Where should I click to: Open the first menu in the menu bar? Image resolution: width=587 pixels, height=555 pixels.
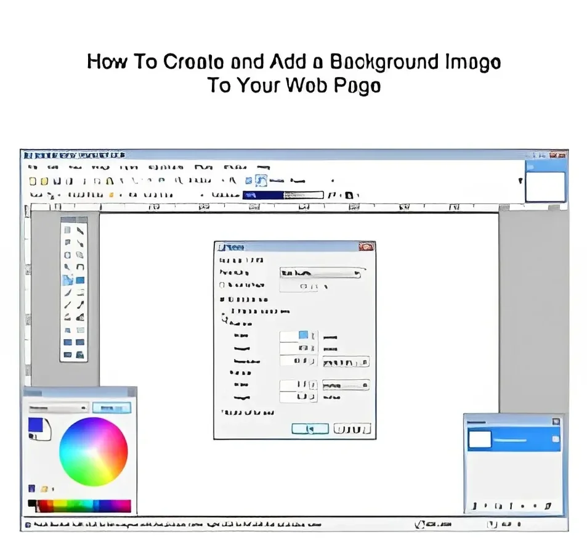33,168
